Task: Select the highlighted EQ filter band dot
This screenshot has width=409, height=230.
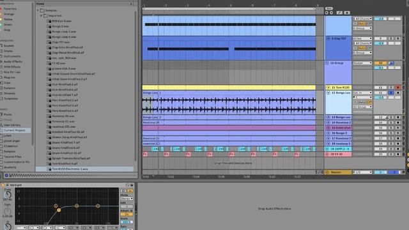Action: [59, 210]
